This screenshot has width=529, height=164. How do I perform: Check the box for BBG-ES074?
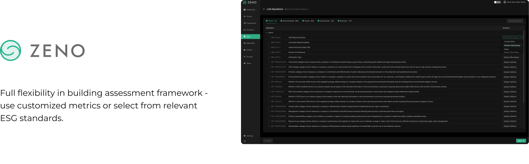coord(269,52)
